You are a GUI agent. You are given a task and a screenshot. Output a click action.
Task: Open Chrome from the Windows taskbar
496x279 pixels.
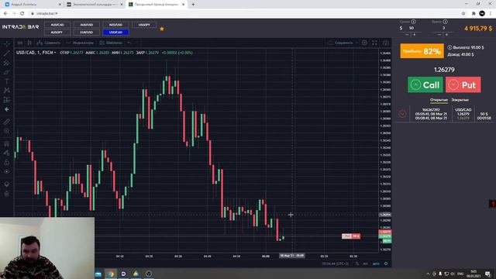(x=111, y=274)
